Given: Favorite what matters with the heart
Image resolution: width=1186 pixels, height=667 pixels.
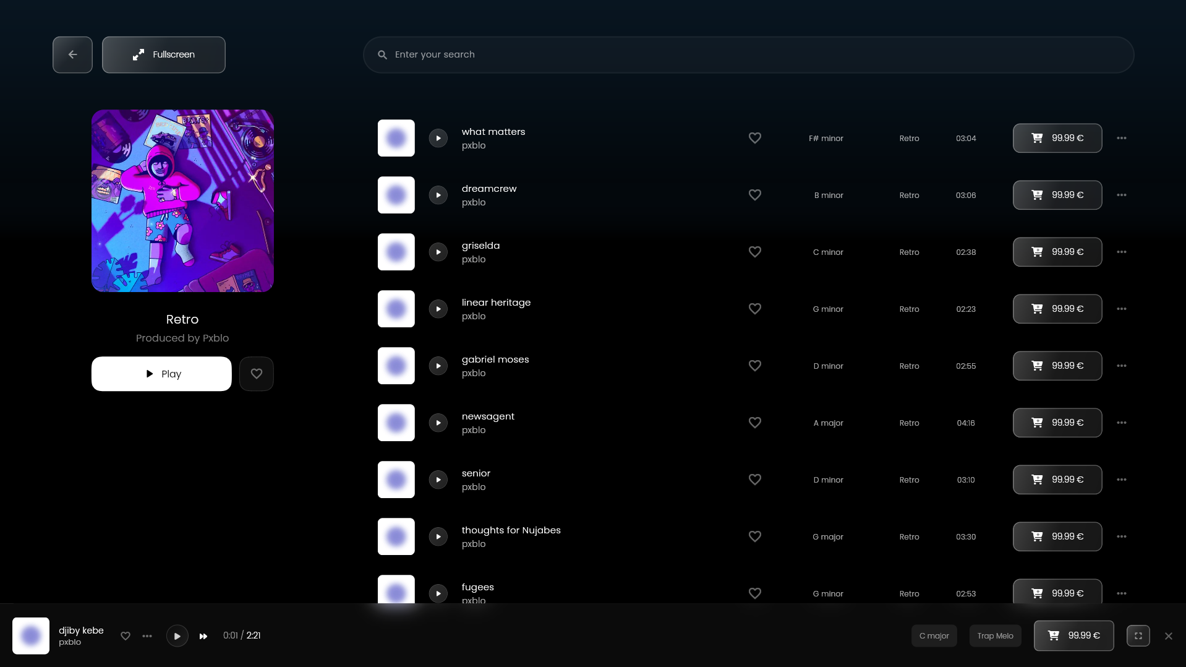Looking at the screenshot, I should pyautogui.click(x=755, y=138).
